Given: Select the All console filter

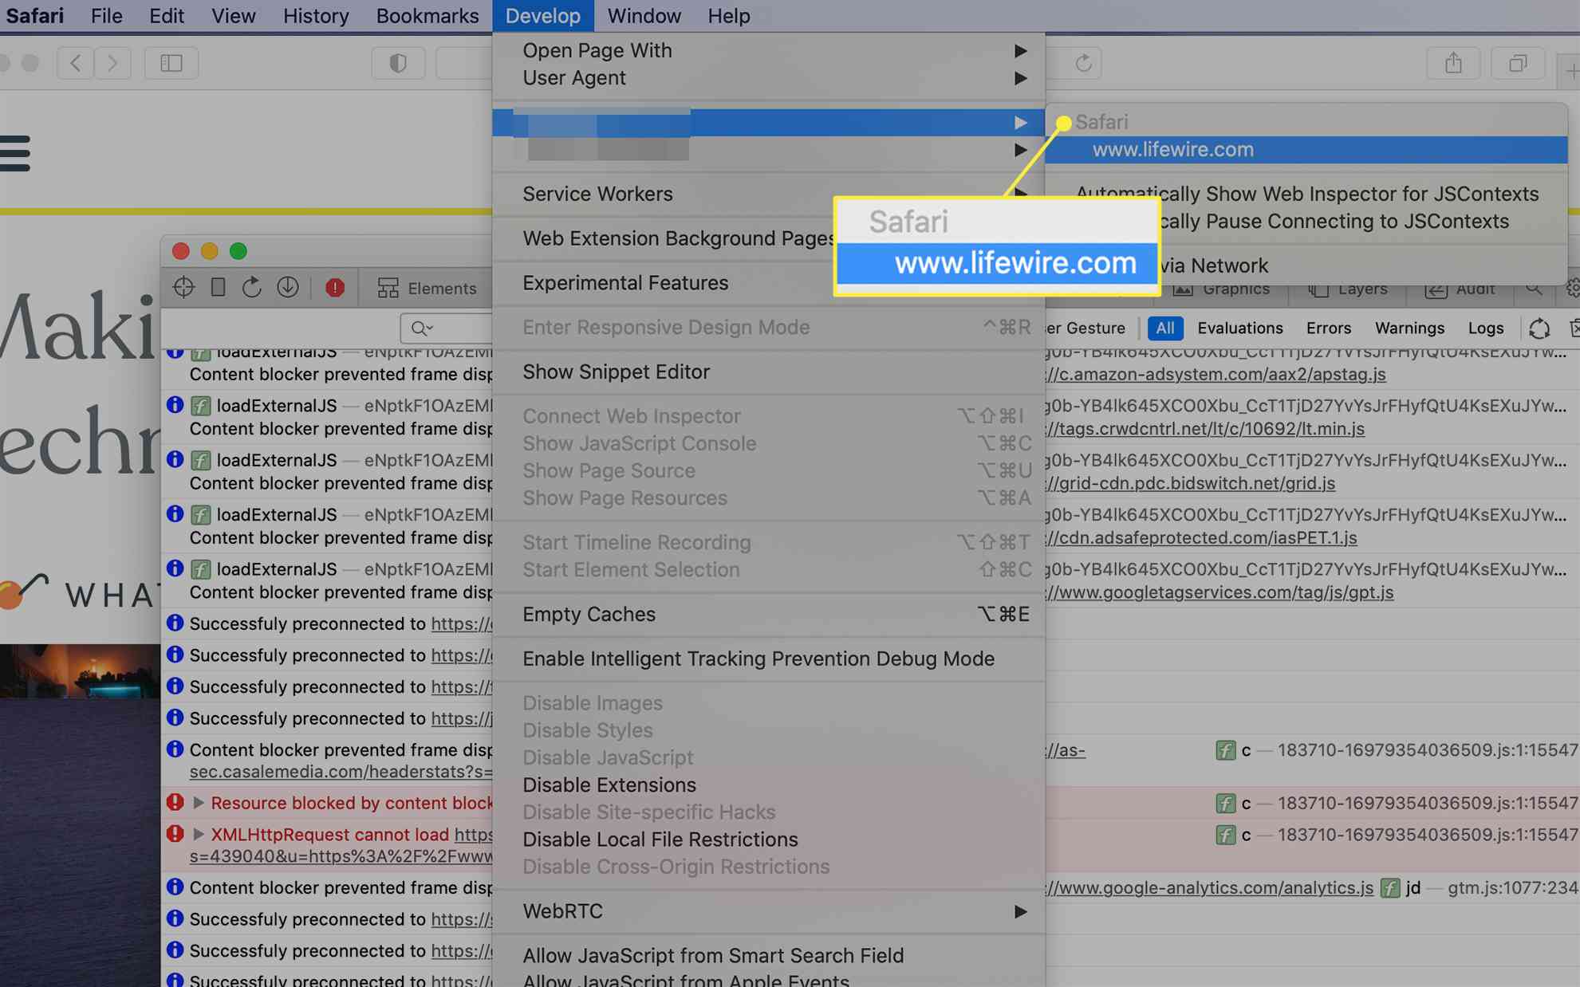Looking at the screenshot, I should click(1164, 328).
